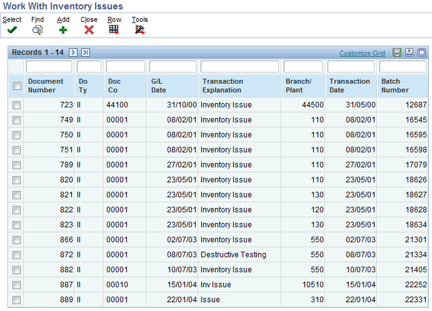Click the Document Number column header

(49, 86)
